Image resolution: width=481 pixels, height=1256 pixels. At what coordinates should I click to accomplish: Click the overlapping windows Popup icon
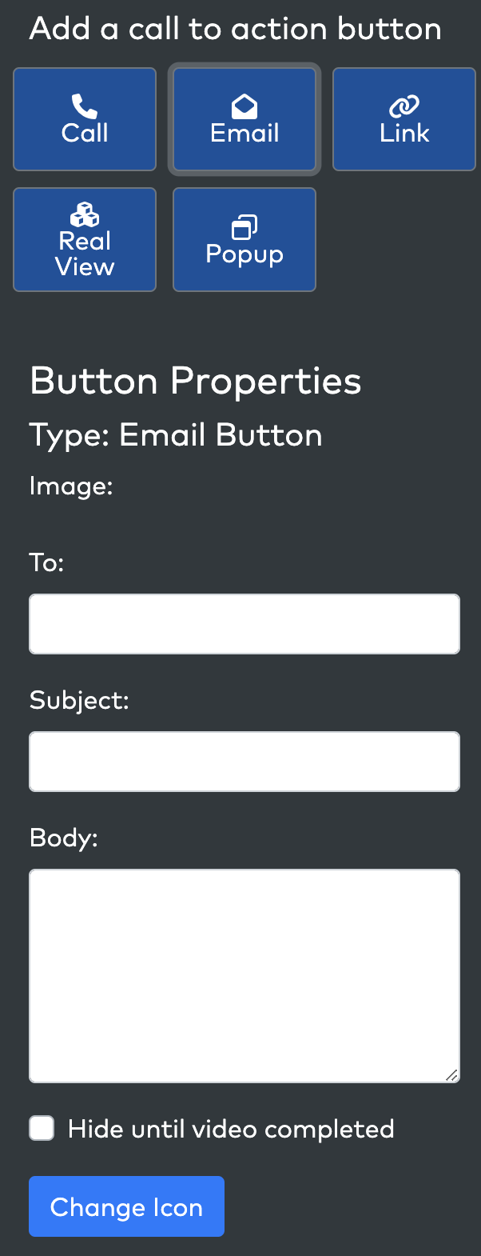coord(244,227)
